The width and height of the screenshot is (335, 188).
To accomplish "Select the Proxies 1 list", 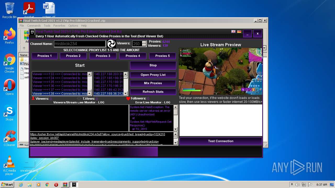I will click(x=44, y=56).
